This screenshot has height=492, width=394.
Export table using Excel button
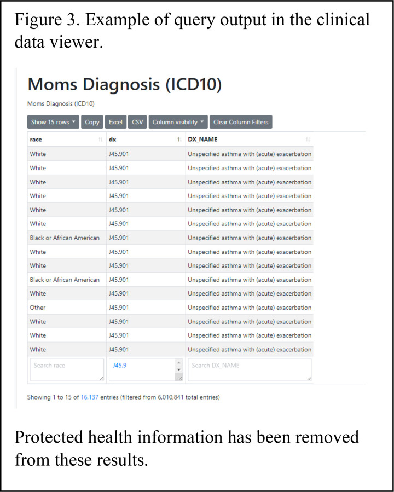tap(115, 122)
